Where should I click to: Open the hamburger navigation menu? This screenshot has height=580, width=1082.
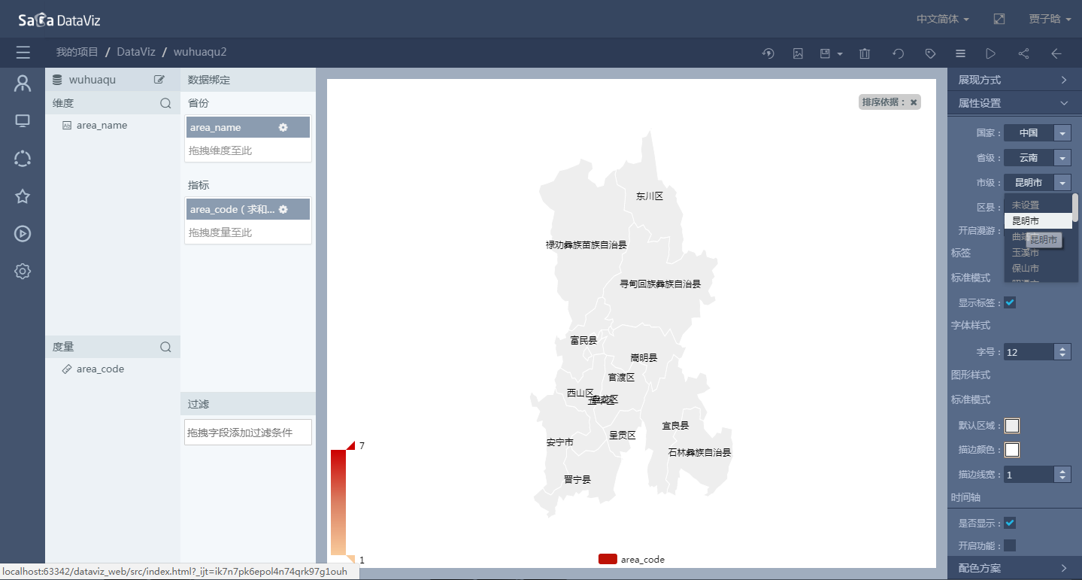pos(23,53)
